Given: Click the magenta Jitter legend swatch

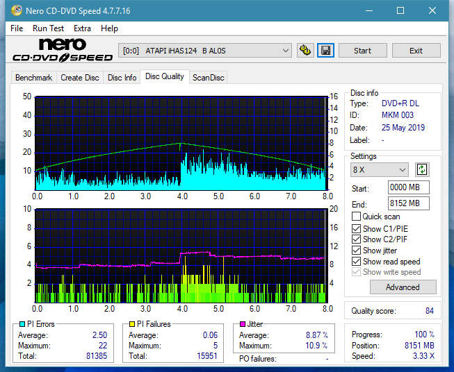Looking at the screenshot, I should click(243, 324).
